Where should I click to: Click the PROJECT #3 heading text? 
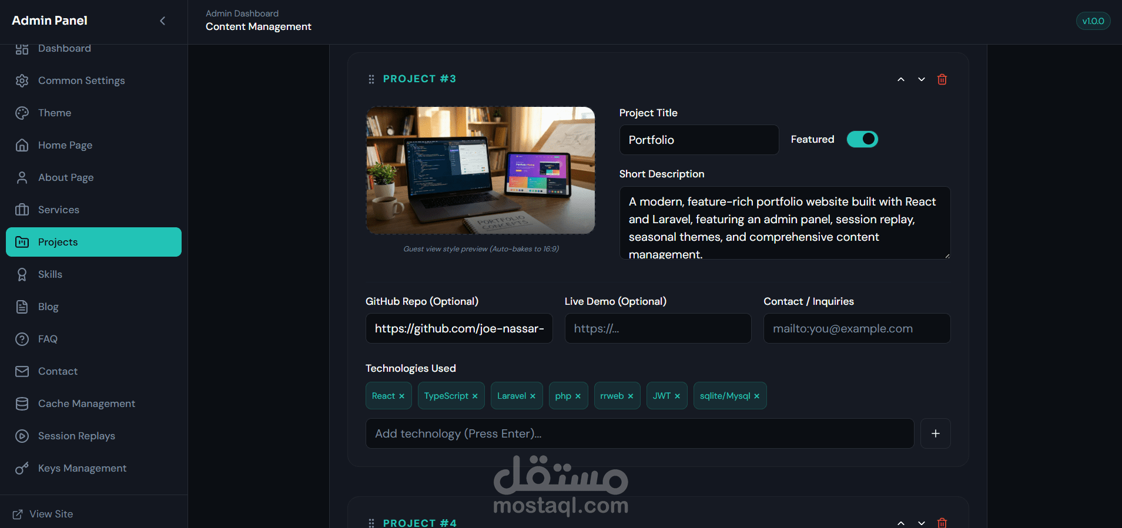(x=420, y=79)
